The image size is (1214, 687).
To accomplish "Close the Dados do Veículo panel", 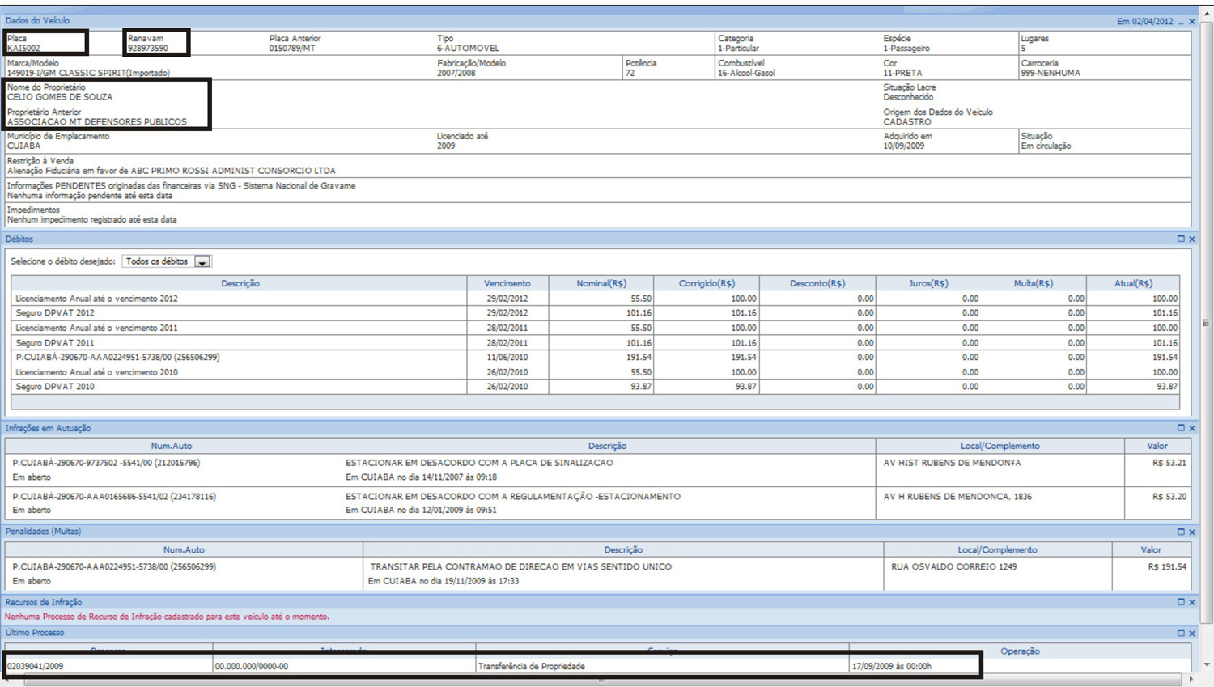I will [x=1192, y=22].
